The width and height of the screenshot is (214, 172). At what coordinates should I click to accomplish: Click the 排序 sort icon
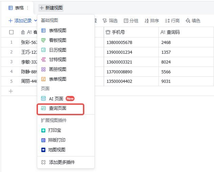[147, 21]
